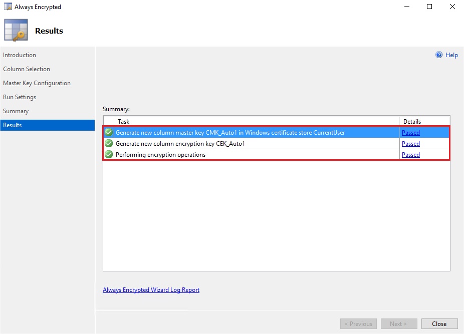Open Passed details for Performing encryption operations
Image resolution: width=464 pixels, height=334 pixels.
[x=411, y=154]
